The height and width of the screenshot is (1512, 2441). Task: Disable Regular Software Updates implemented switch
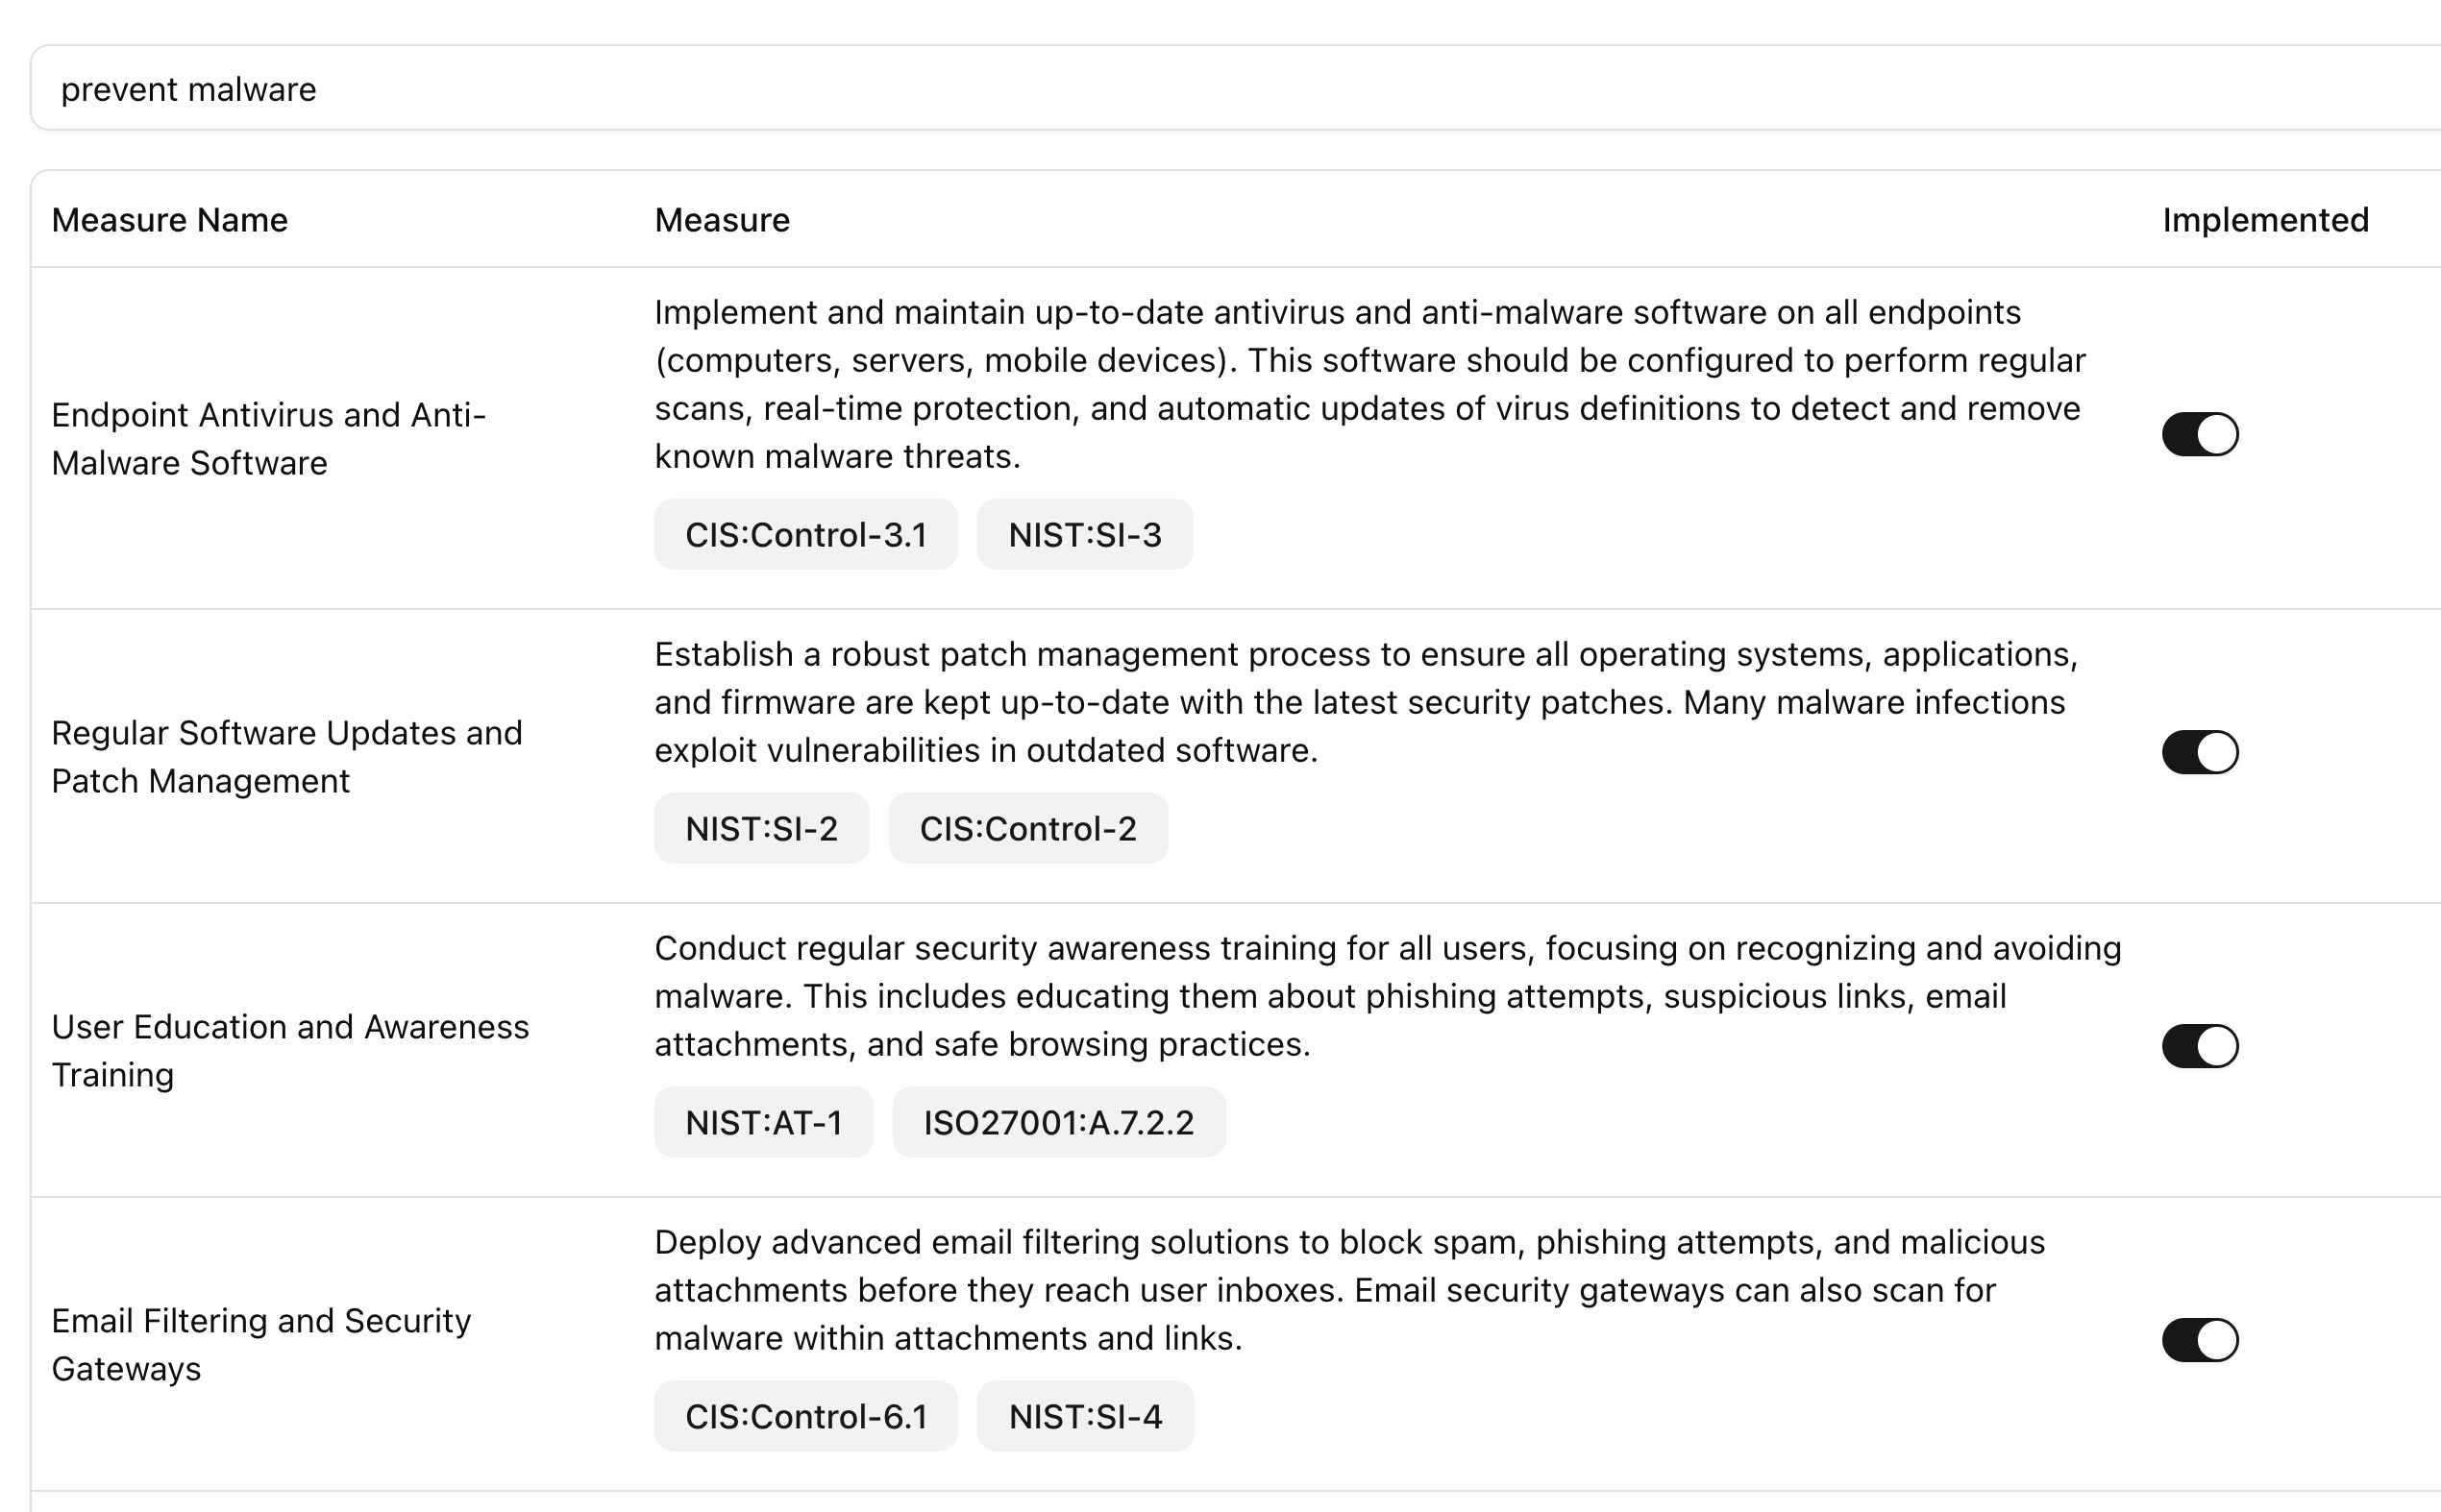click(2200, 752)
